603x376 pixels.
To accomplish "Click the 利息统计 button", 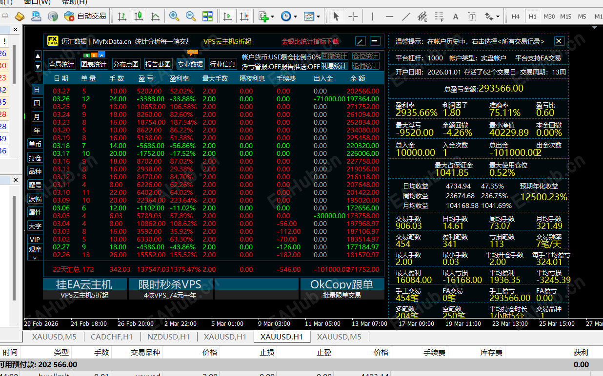I will [335, 66].
